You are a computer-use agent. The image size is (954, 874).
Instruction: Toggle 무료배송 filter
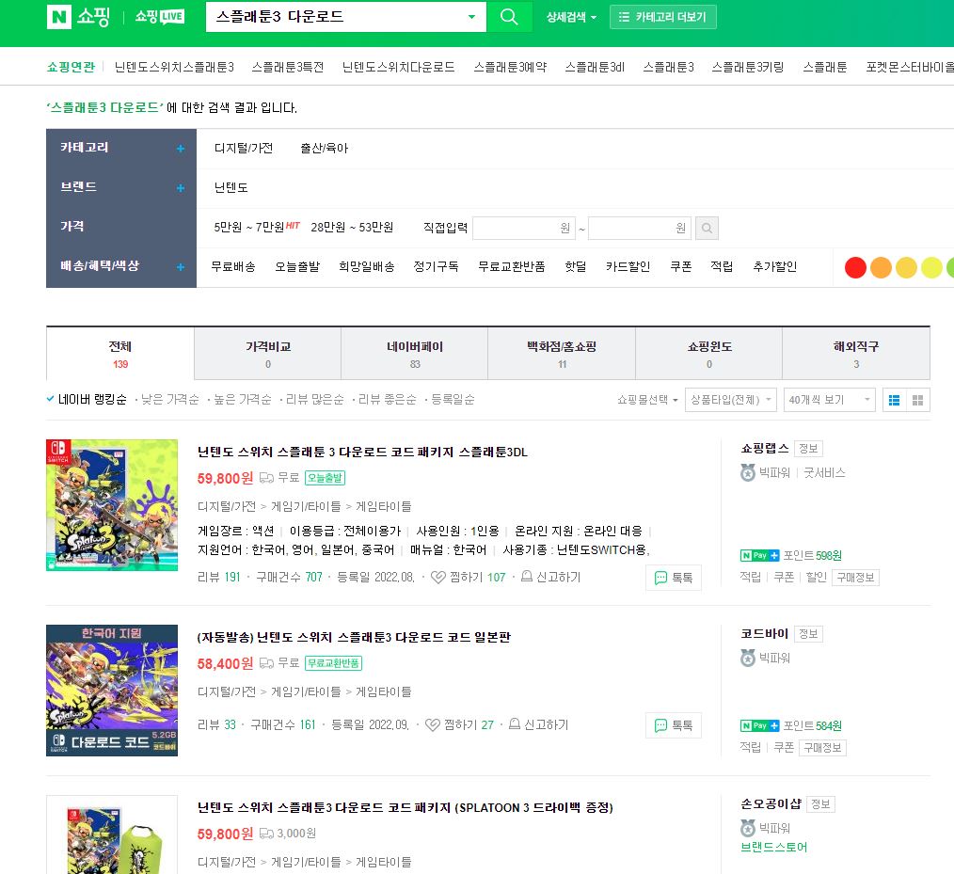coord(233,266)
